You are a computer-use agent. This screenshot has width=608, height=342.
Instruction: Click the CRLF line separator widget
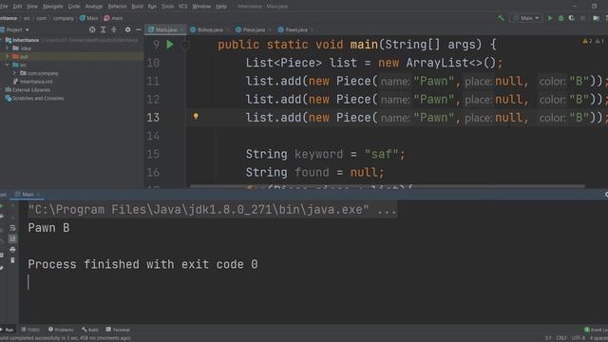click(561, 338)
